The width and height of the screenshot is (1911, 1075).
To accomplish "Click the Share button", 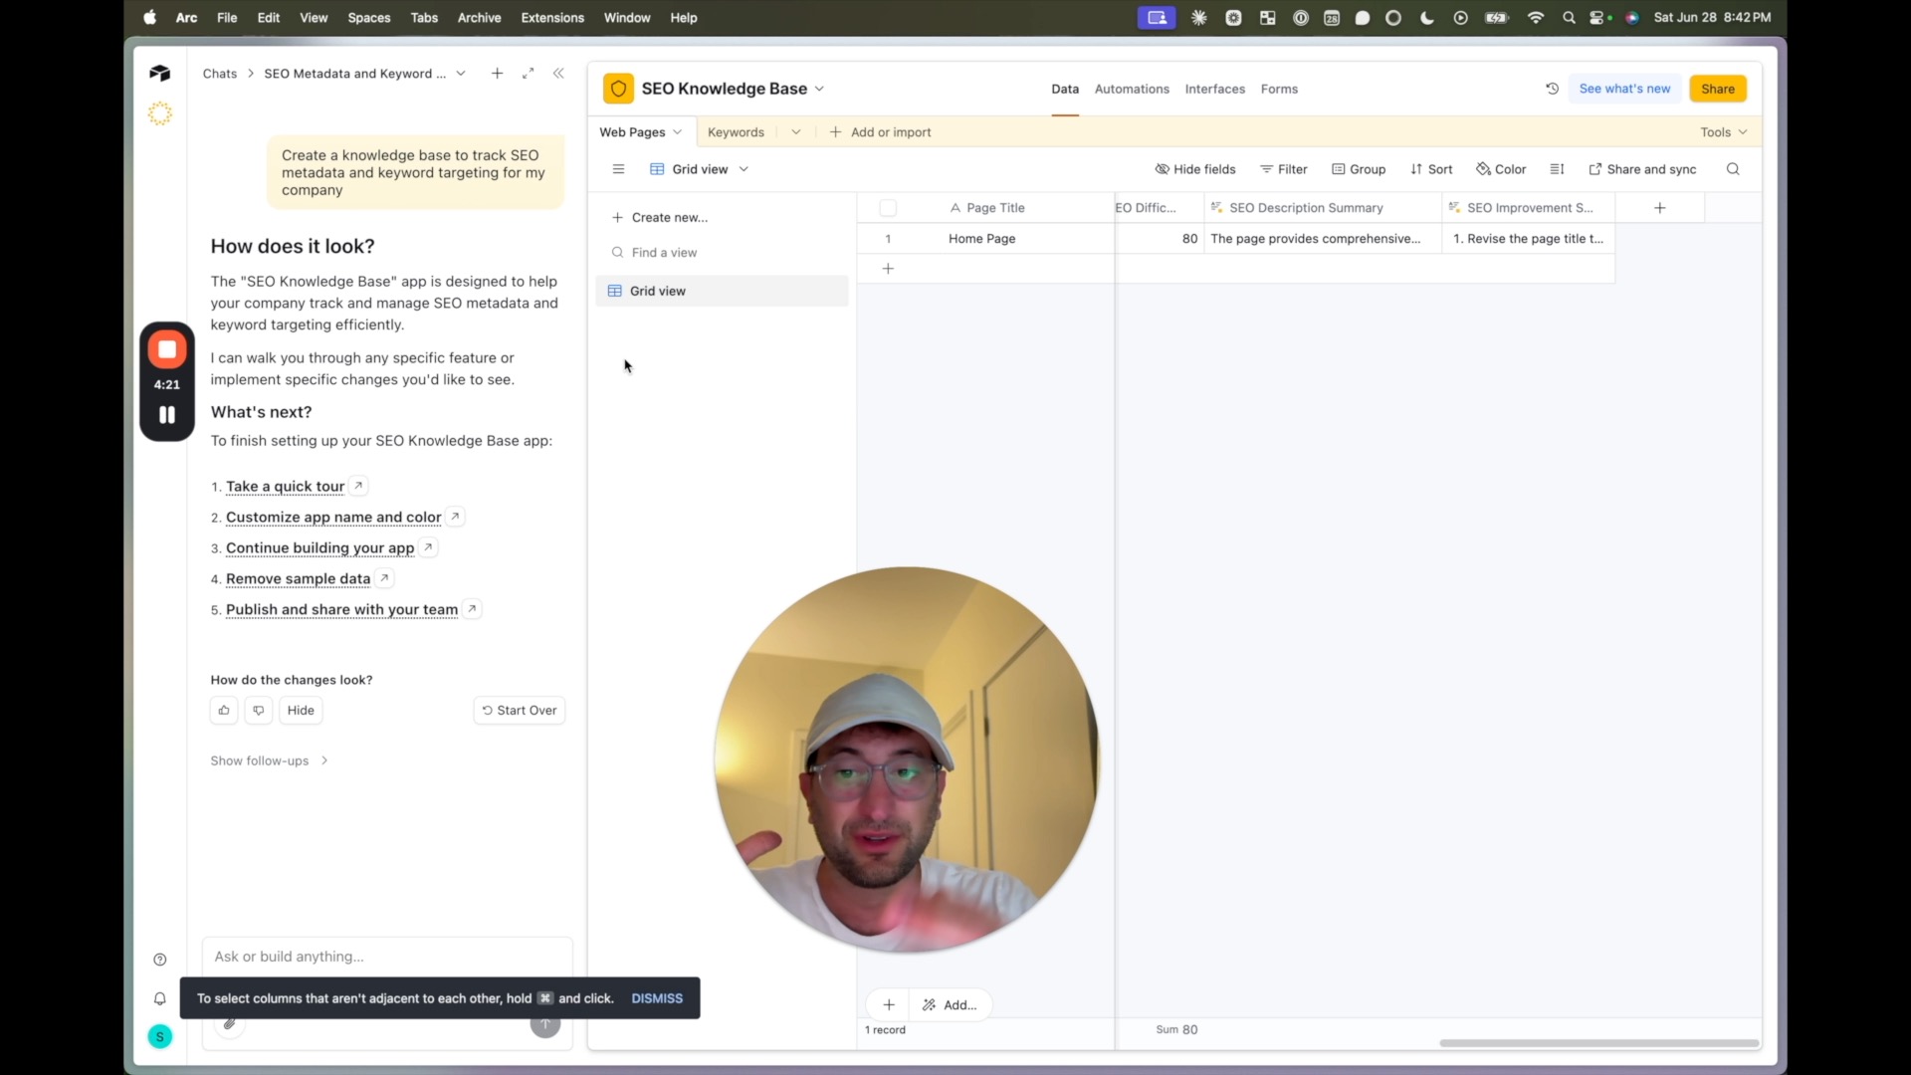I will pyautogui.click(x=1718, y=89).
